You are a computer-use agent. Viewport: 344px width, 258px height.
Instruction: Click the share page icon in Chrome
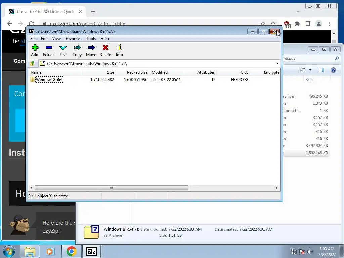(x=262, y=24)
